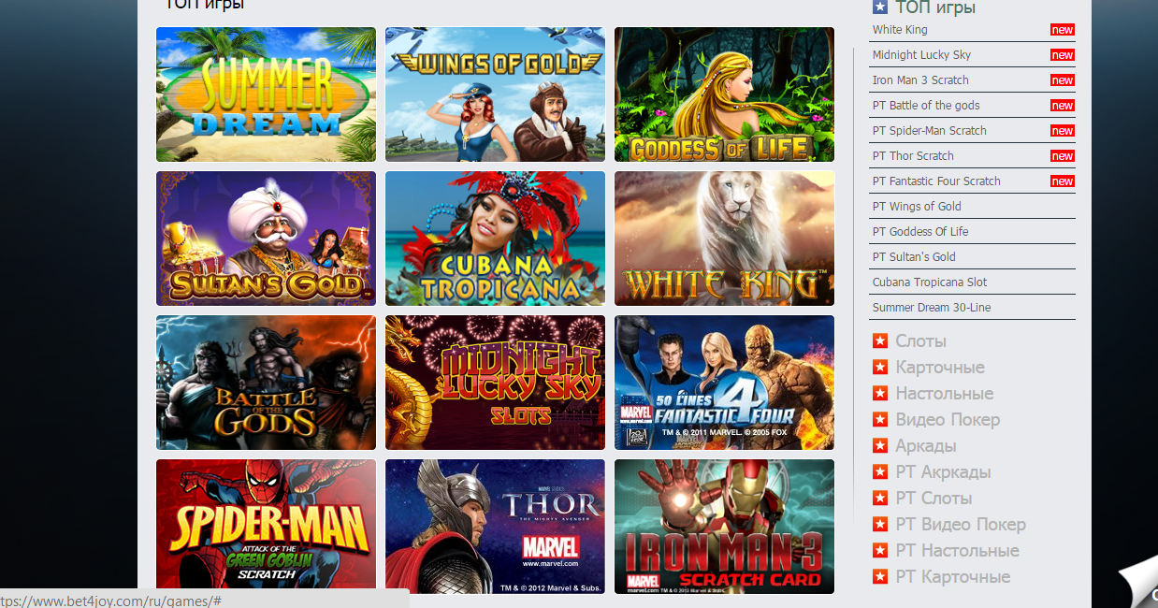
Task: Click the star icon next to ТОП игры
Action: pos(879,7)
